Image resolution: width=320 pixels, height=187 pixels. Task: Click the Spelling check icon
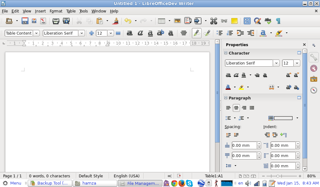(x=268, y=21)
